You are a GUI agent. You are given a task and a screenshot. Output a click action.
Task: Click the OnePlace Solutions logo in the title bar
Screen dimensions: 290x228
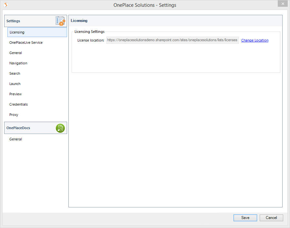click(x=6, y=5)
